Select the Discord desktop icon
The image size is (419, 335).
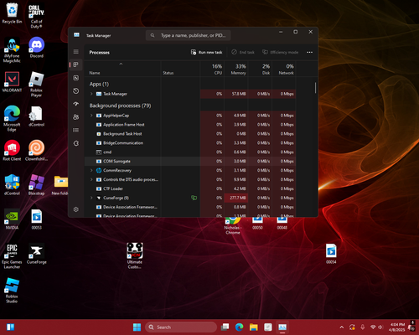coord(37,48)
